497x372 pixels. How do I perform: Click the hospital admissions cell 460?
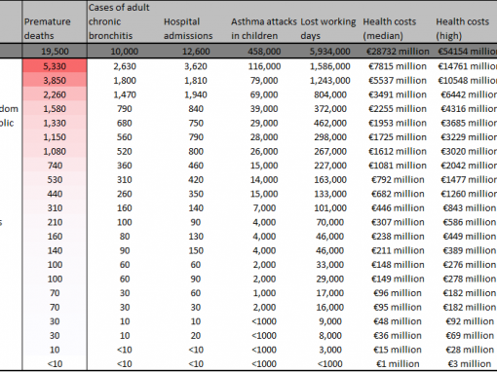196,166
